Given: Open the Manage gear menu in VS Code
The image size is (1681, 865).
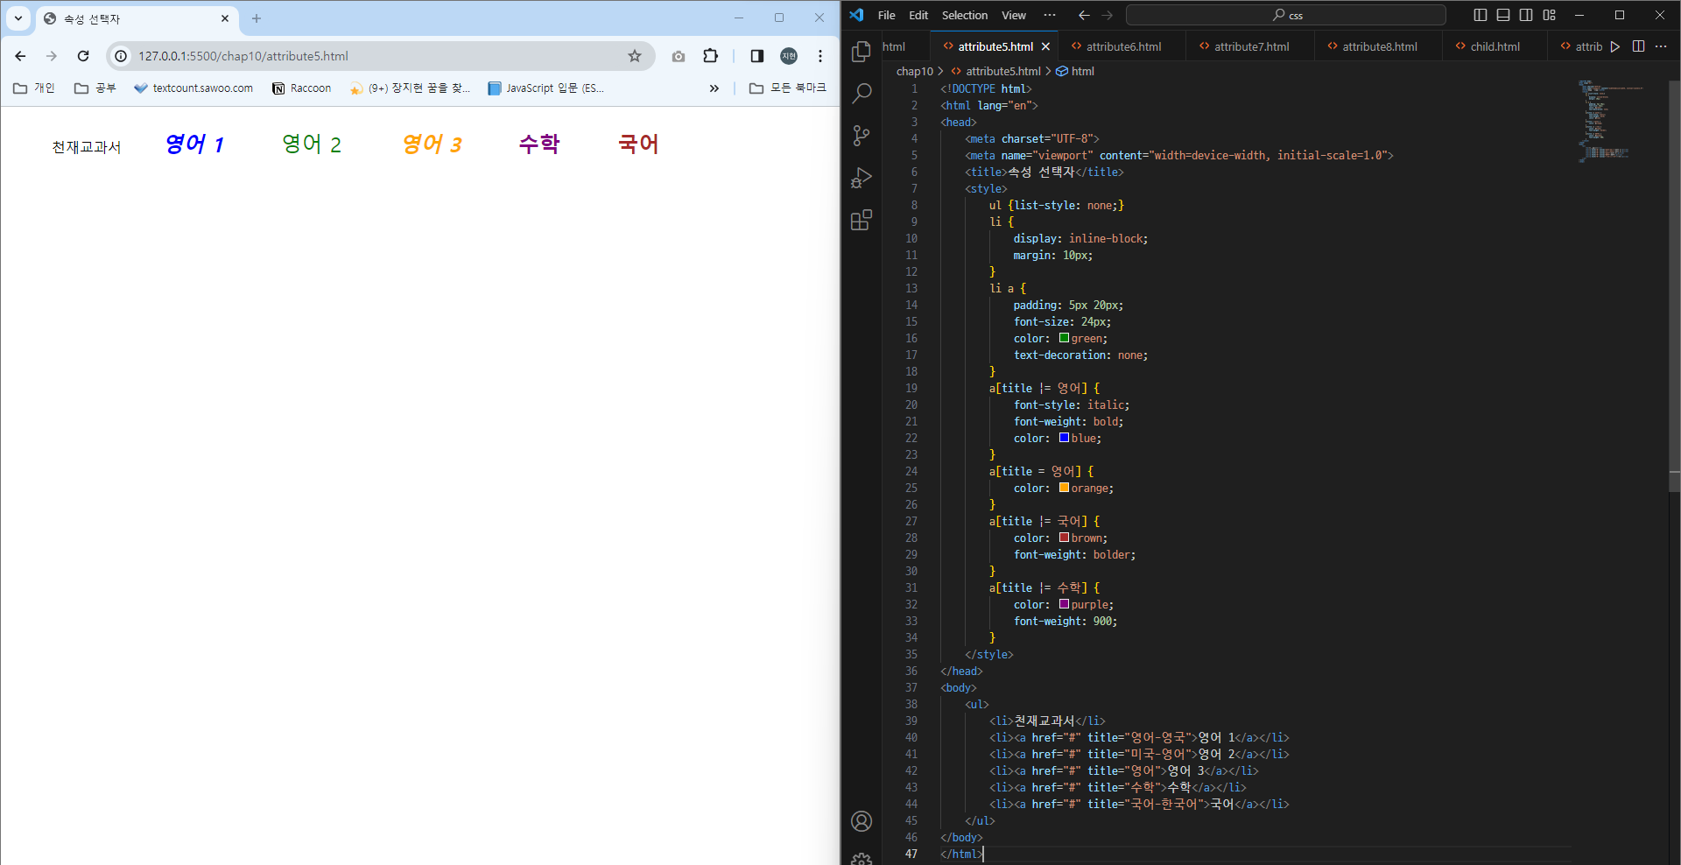Looking at the screenshot, I should pyautogui.click(x=862, y=859).
